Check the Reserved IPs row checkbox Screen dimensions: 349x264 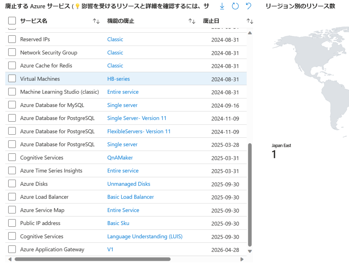pyautogui.click(x=12, y=39)
